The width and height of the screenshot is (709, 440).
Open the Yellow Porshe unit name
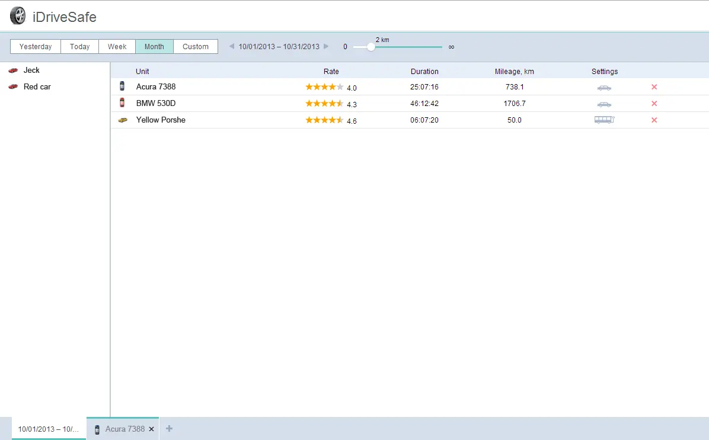pyautogui.click(x=161, y=120)
